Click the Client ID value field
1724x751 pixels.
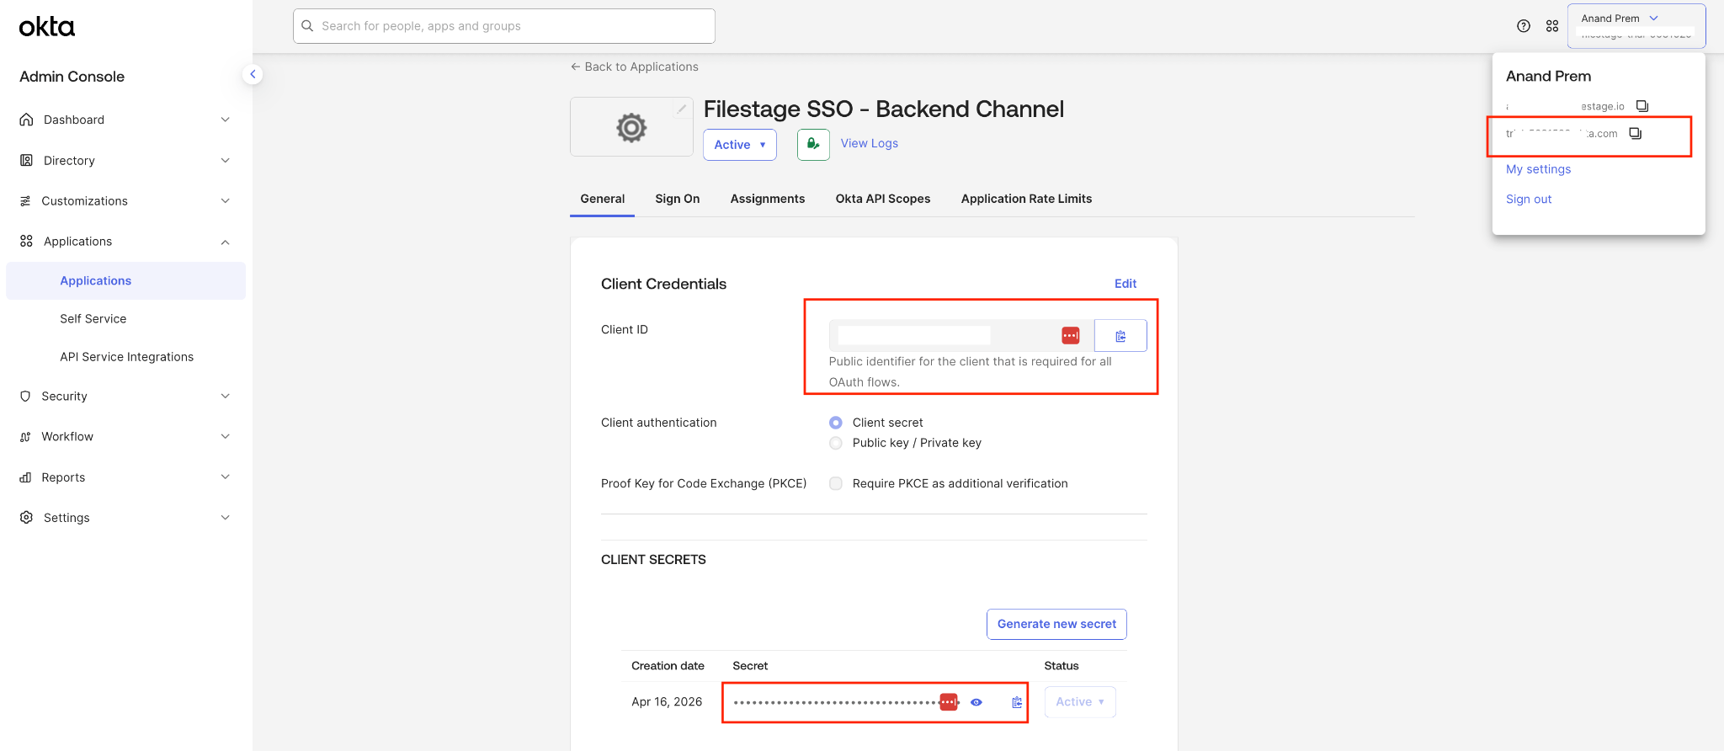point(961,336)
